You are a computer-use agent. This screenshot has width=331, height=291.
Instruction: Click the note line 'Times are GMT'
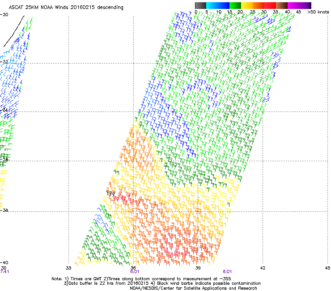click(86, 279)
